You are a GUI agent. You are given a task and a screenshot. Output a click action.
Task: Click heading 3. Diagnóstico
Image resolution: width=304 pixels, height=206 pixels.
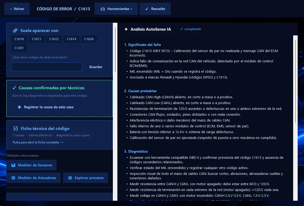[136, 151]
